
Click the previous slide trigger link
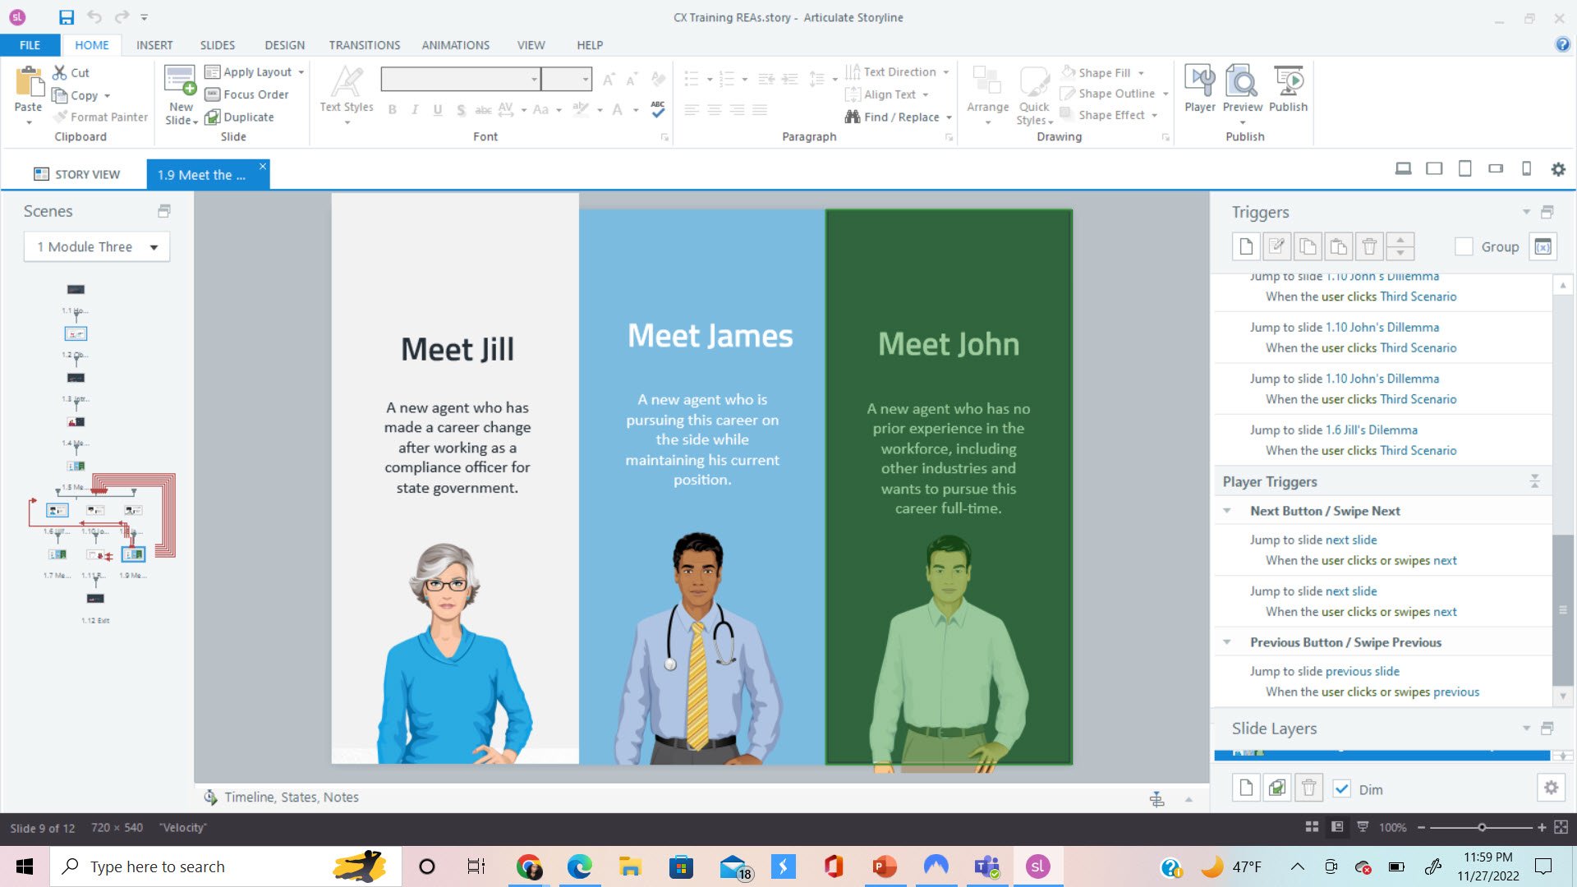tap(1363, 671)
